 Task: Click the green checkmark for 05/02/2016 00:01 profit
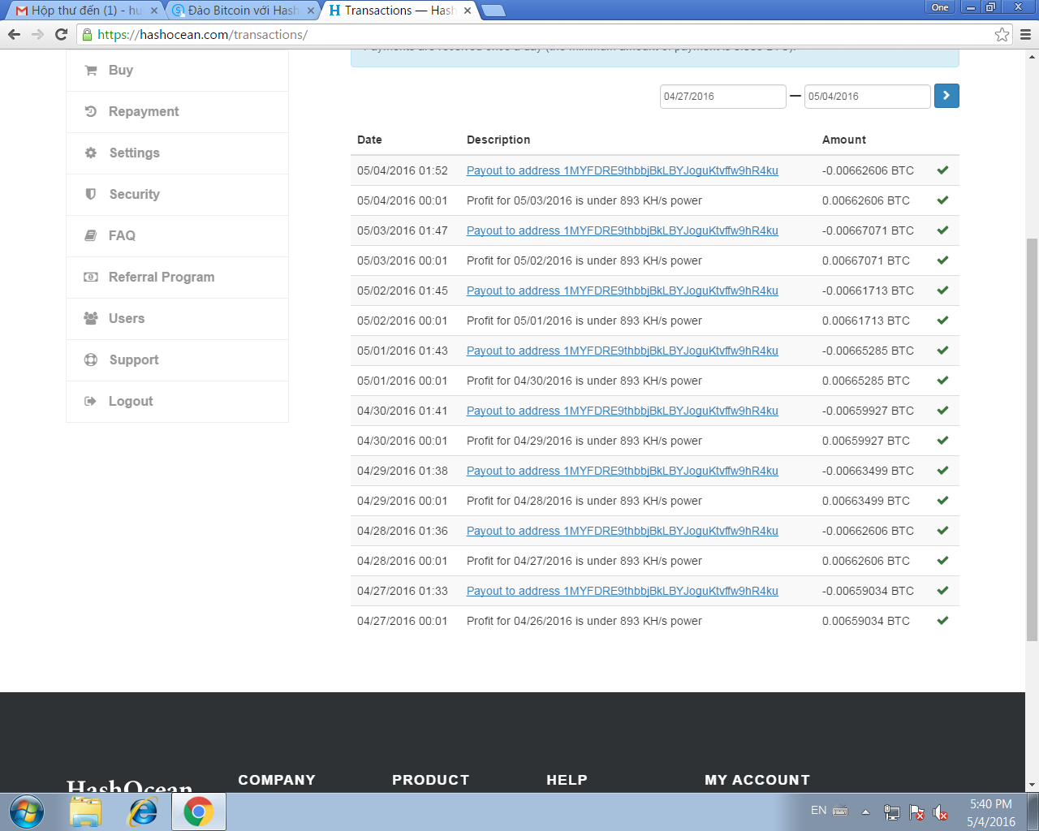[942, 321]
